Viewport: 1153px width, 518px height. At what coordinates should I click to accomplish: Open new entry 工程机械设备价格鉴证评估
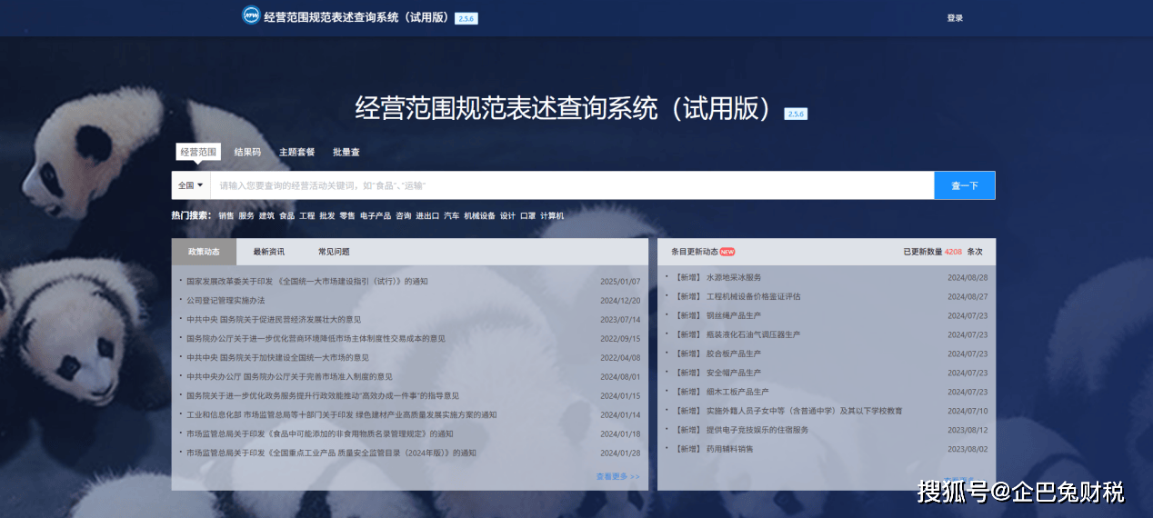coord(737,296)
